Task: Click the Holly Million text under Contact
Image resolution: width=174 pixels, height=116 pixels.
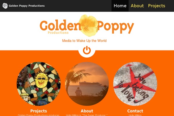Action: coord(135,115)
